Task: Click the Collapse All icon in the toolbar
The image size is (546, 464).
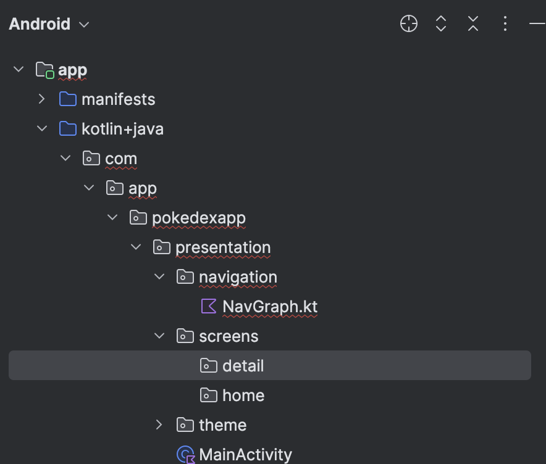Action: tap(473, 24)
